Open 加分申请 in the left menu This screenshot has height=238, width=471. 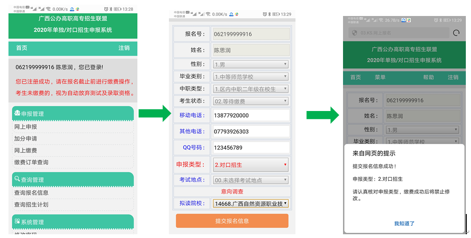[x=25, y=139]
